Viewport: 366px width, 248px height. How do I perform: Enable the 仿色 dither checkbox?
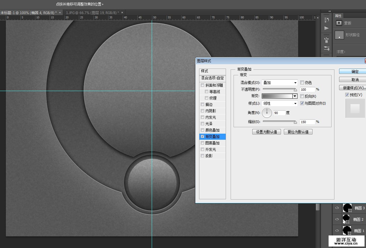tap(302, 83)
